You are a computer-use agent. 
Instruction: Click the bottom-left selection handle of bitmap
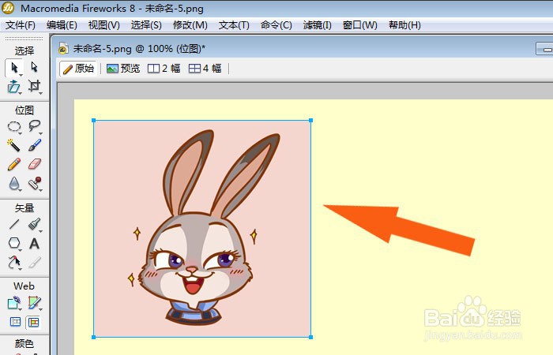94,337
